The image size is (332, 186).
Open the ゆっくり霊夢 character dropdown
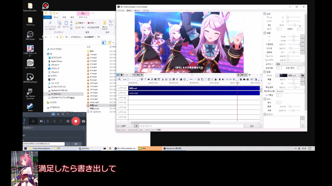pyautogui.click(x=125, y=126)
